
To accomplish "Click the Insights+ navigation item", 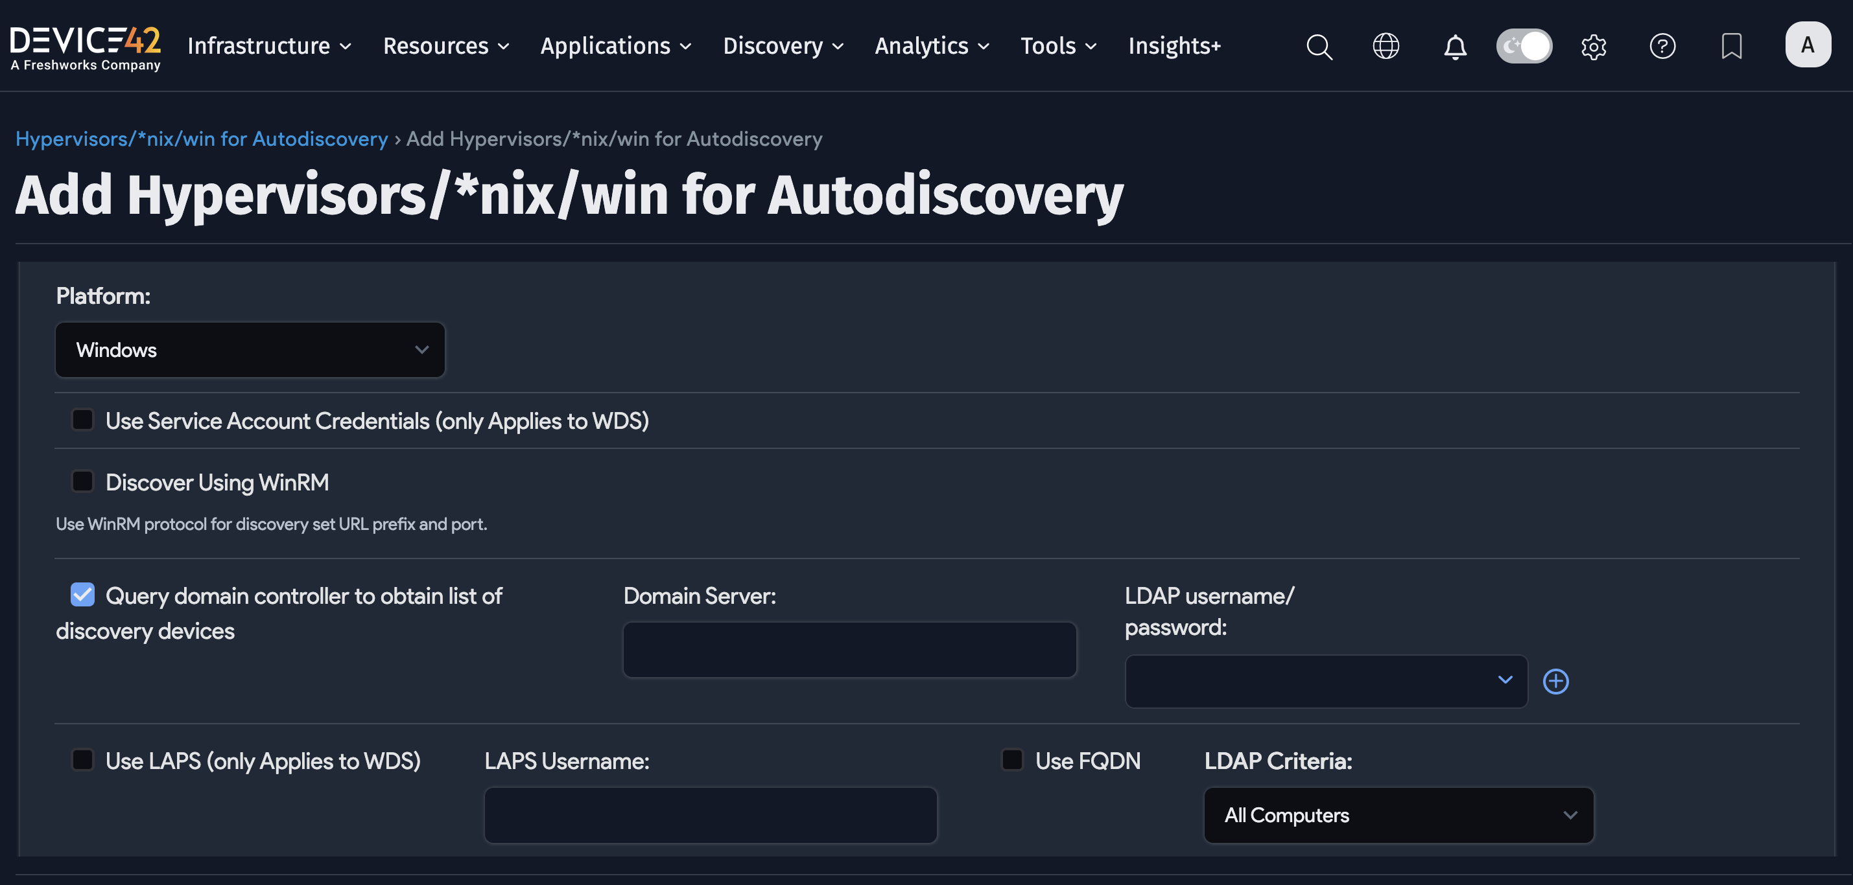I will pos(1174,46).
